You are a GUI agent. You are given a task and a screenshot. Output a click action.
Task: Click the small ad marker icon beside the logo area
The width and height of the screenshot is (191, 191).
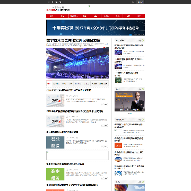tap(89, 6)
